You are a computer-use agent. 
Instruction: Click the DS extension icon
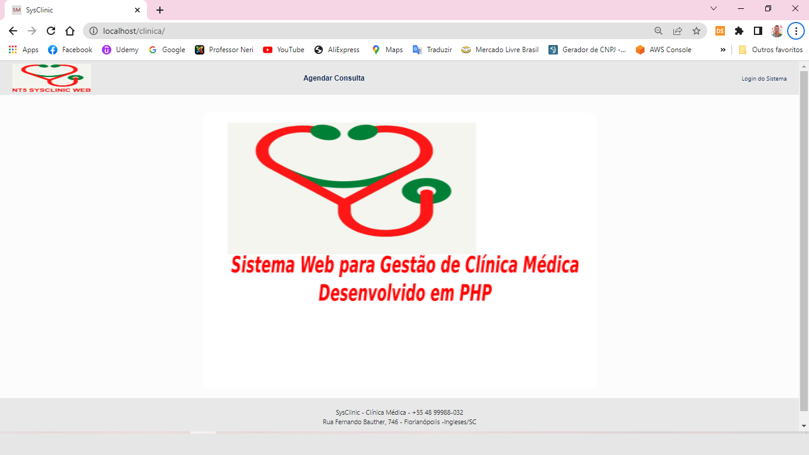tap(720, 31)
